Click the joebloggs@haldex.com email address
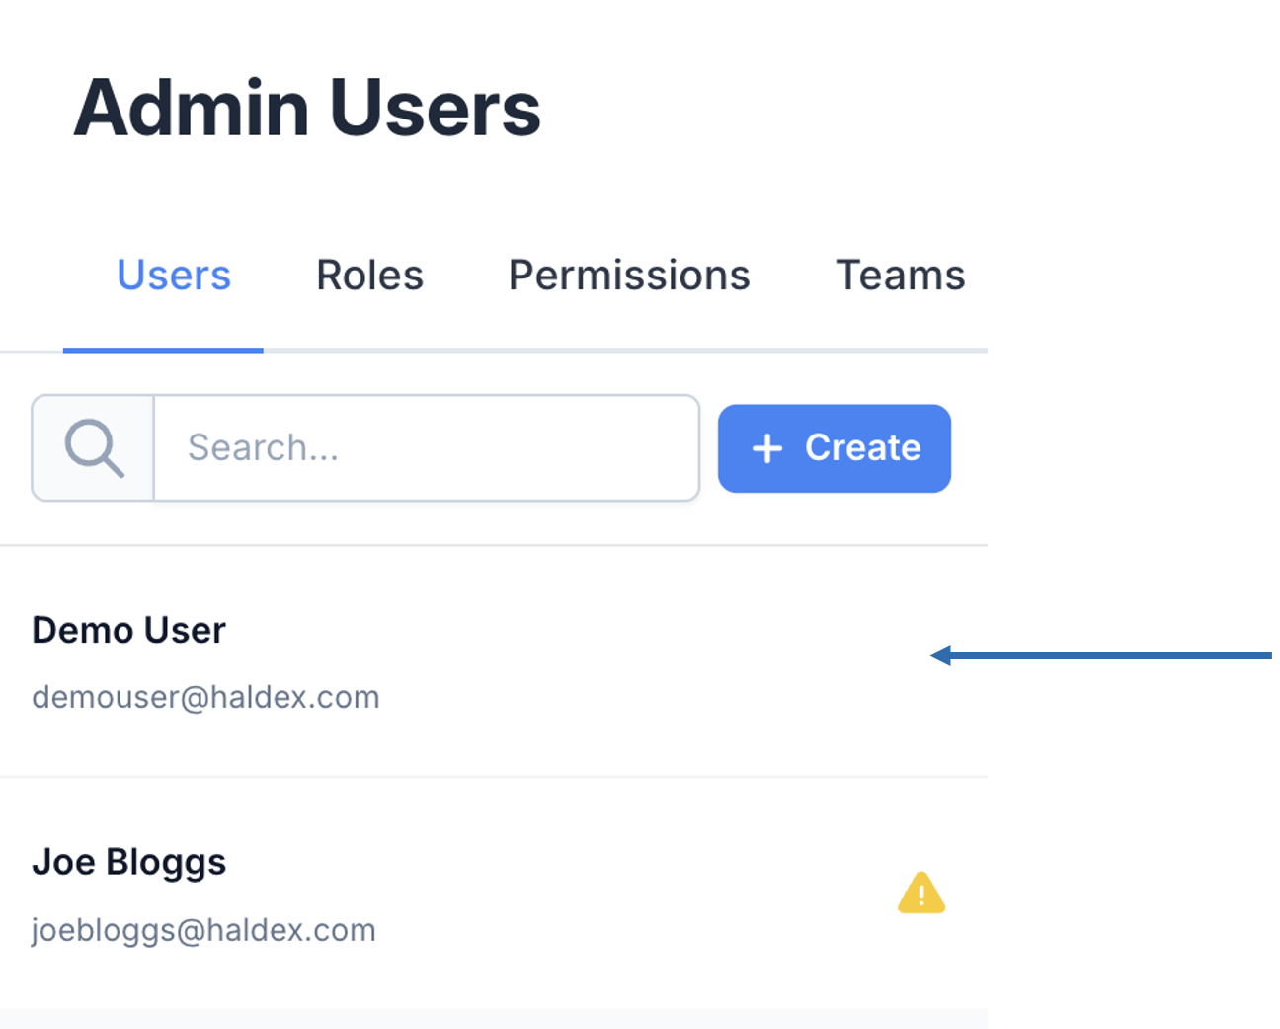This screenshot has height=1029, width=1280. click(x=203, y=930)
